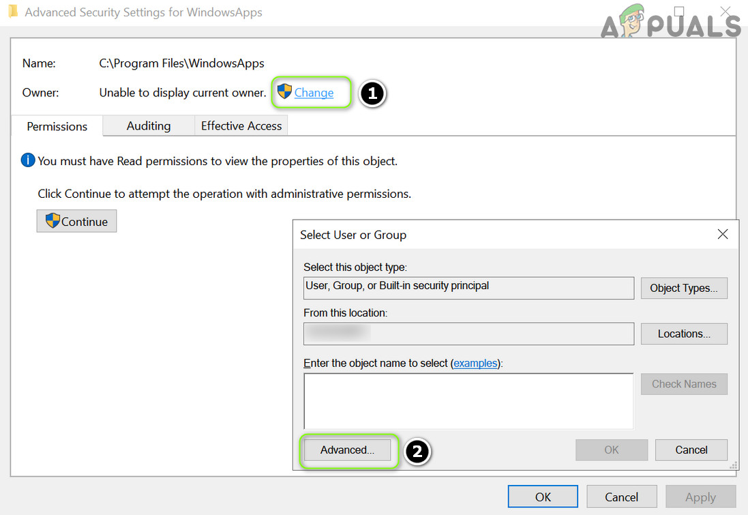The image size is (748, 515).
Task: Click the 'Select this object type' label
Action: click(x=355, y=267)
